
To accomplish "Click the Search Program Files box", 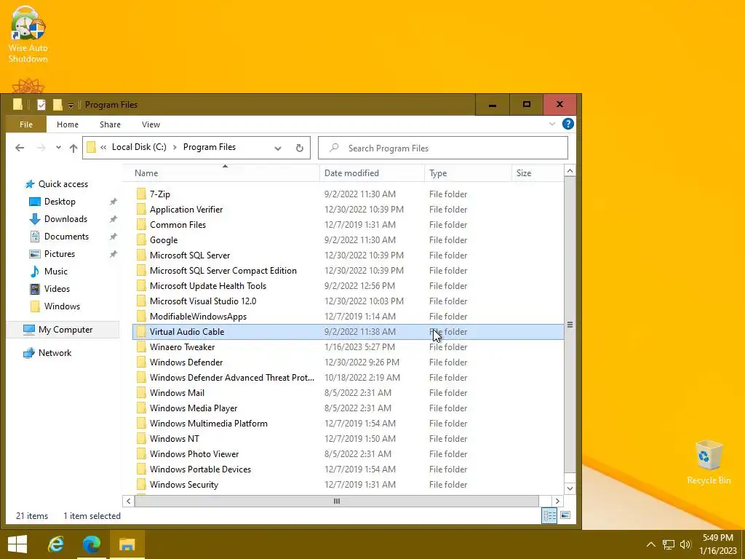I will click(x=443, y=148).
